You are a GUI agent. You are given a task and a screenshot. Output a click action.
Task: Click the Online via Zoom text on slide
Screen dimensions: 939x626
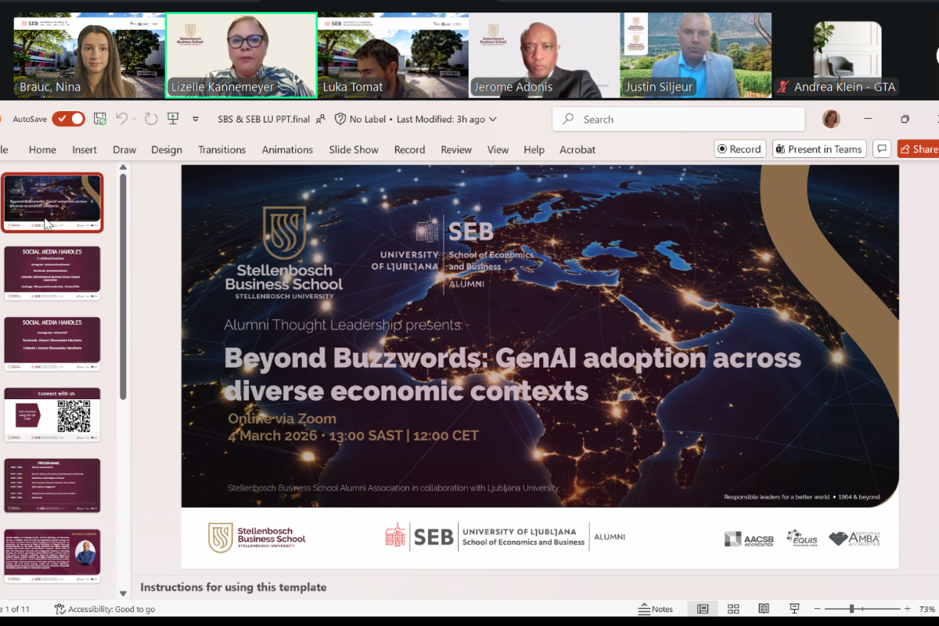coord(282,419)
